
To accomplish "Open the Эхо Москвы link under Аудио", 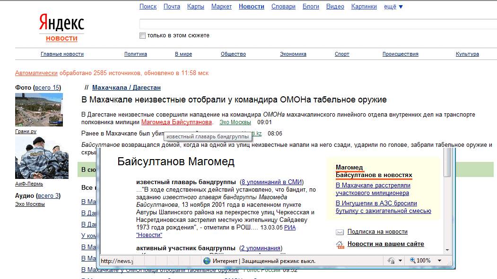I will [x=30, y=204].
